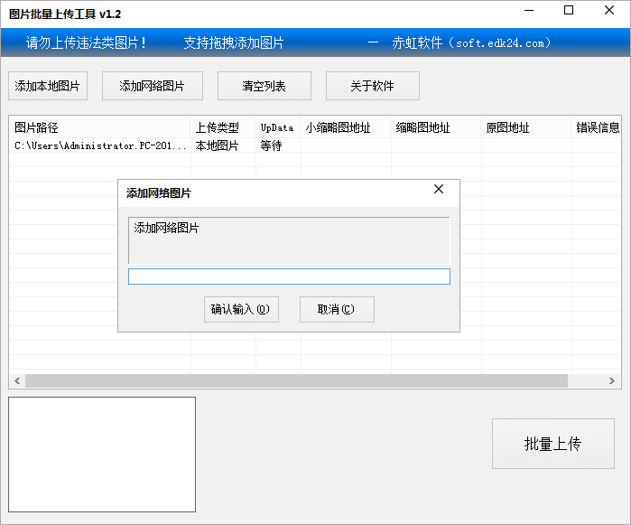Focus the network image URL text field
Image resolution: width=631 pixels, height=525 pixels.
[289, 277]
